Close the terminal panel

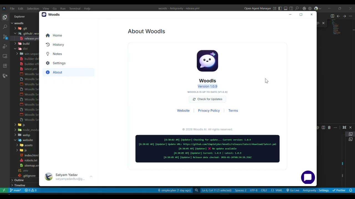click(350, 127)
